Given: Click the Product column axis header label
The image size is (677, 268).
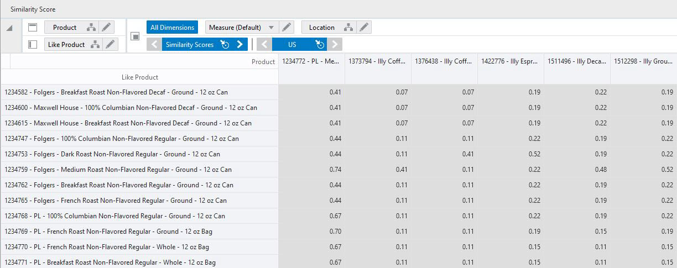Looking at the screenshot, I should 263,62.
